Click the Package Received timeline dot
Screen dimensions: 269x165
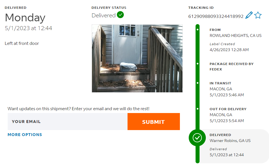click(198, 64)
